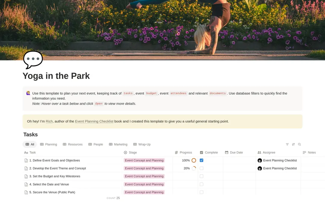Open task 4. Select the Date and Venue
The width and height of the screenshot is (325, 202).
coord(49,184)
